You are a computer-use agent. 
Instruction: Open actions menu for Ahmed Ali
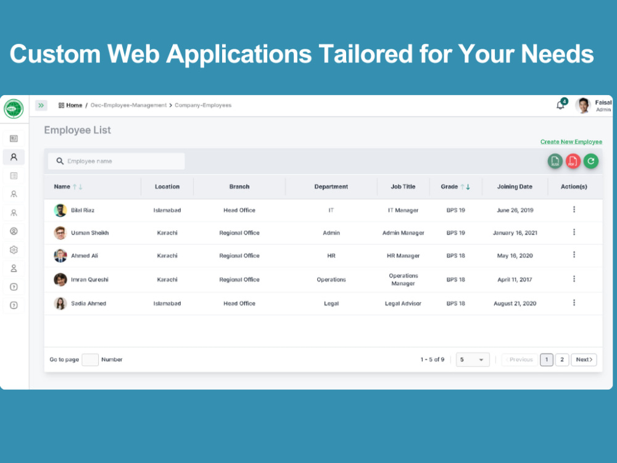(x=574, y=255)
